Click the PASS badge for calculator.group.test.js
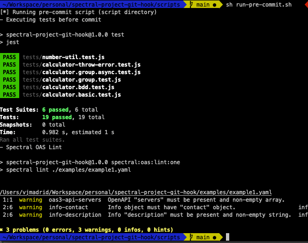 click(9, 79)
